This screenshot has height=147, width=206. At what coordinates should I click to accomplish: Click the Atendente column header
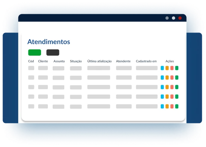click(123, 61)
